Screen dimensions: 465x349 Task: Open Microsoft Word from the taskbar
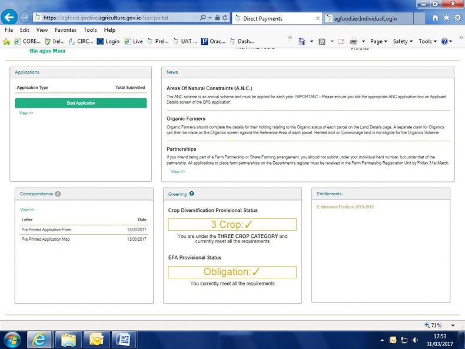tap(124, 340)
